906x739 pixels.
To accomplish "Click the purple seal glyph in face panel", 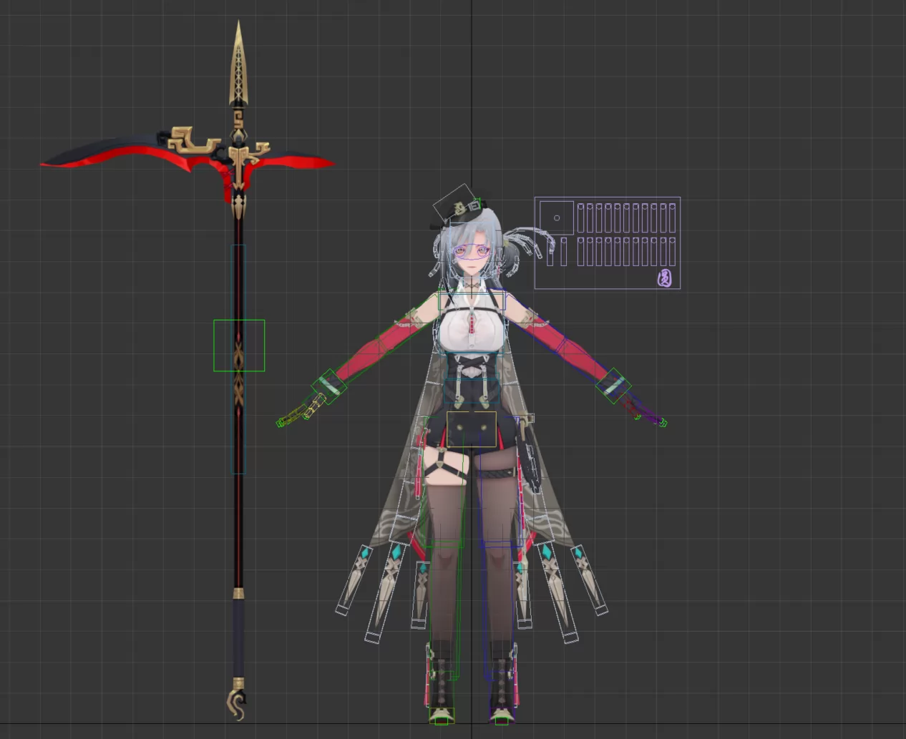I will 665,278.
